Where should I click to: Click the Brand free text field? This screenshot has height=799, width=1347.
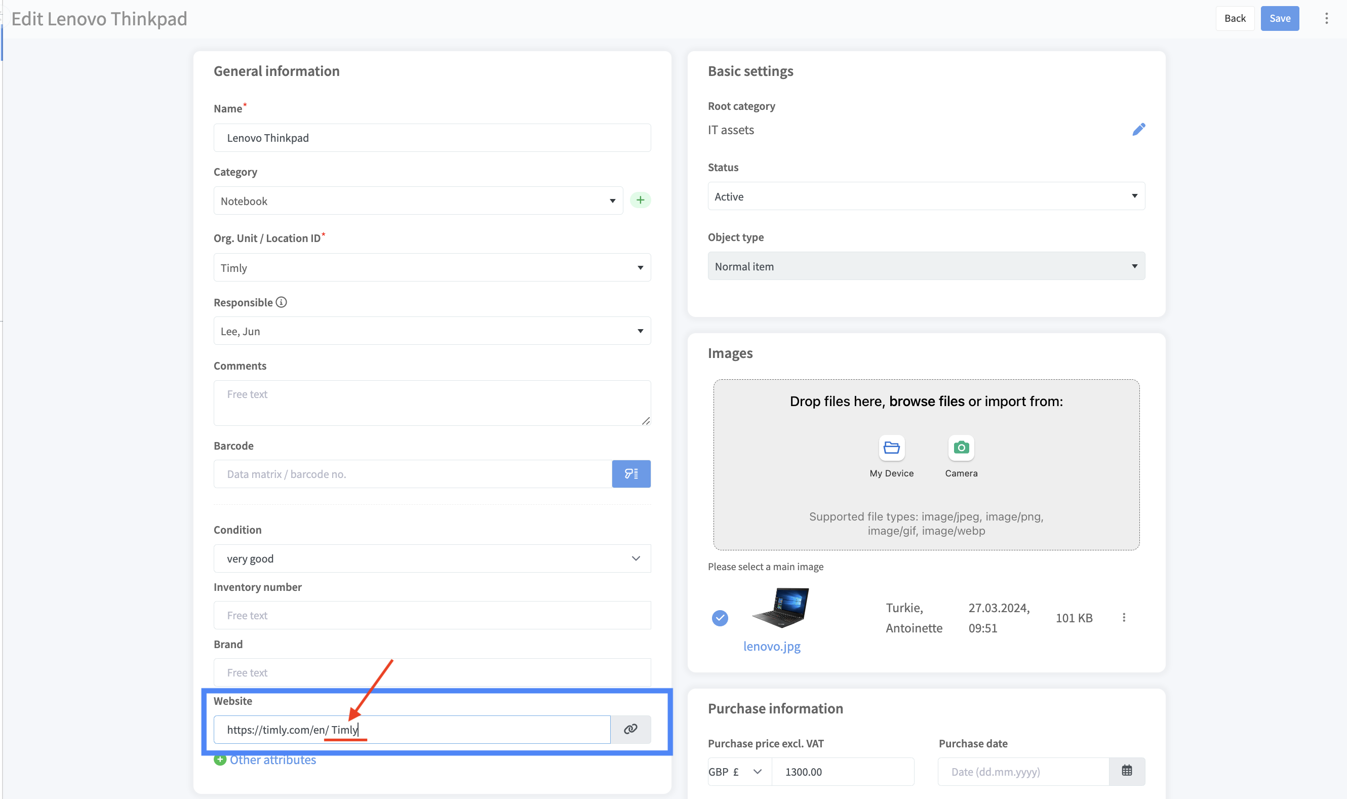click(x=432, y=672)
